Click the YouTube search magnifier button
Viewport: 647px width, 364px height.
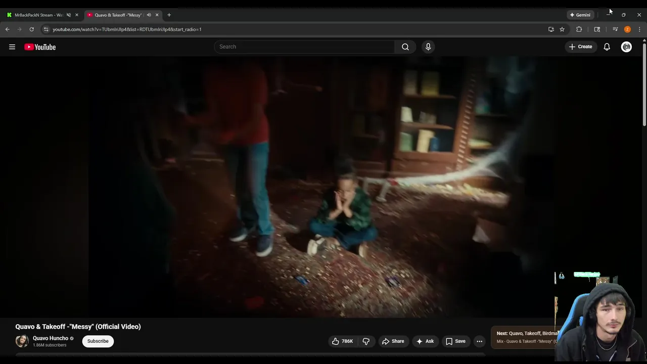405,47
